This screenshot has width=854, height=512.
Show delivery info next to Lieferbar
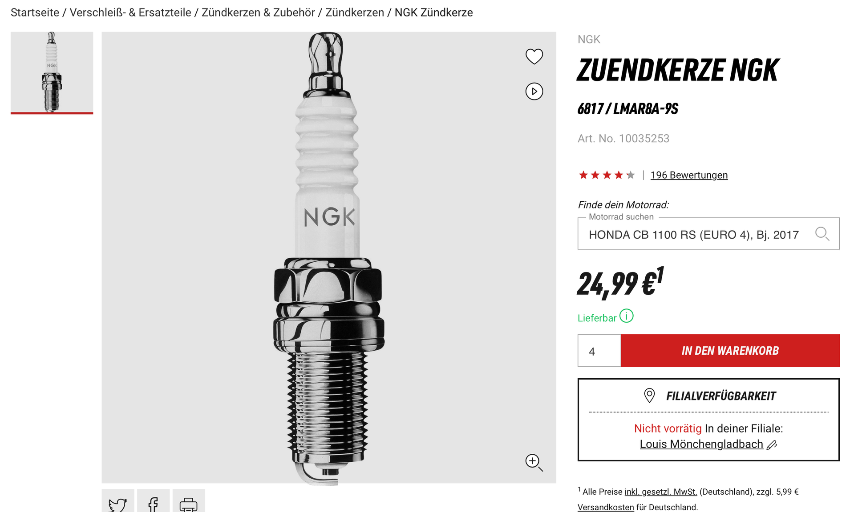pyautogui.click(x=627, y=316)
